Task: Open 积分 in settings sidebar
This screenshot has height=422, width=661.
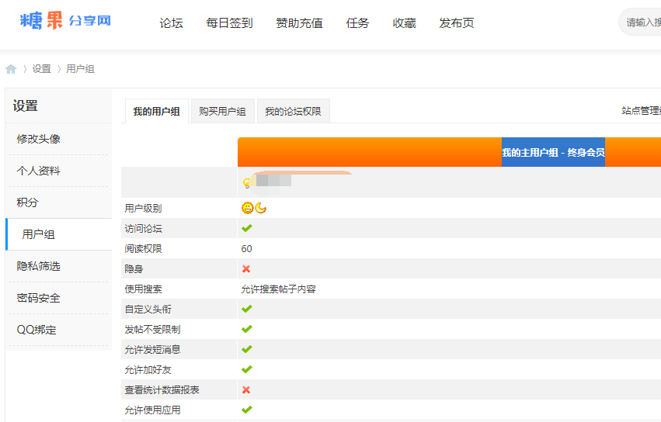Action: [x=58, y=202]
